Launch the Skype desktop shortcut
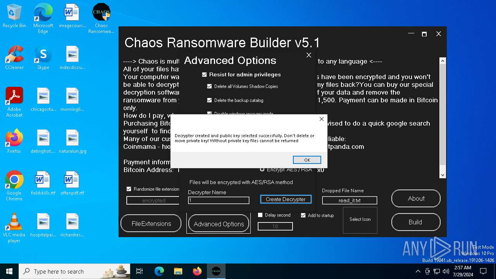 click(x=43, y=58)
